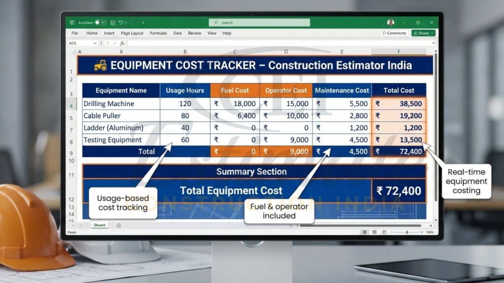Expand the formula bar chevron
The height and width of the screenshot is (283, 504).
point(433,43)
